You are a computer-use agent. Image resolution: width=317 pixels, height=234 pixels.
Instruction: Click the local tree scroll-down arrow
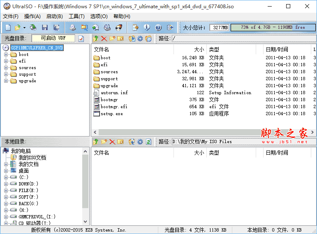pos(86,222)
